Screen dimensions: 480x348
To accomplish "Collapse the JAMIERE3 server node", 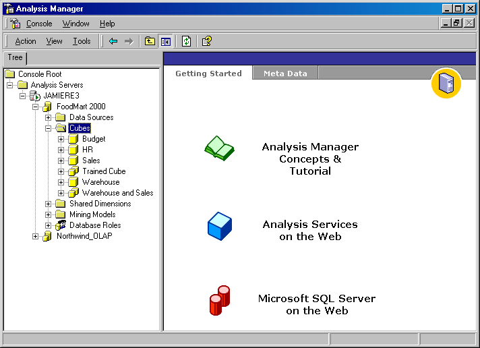I will [x=23, y=96].
